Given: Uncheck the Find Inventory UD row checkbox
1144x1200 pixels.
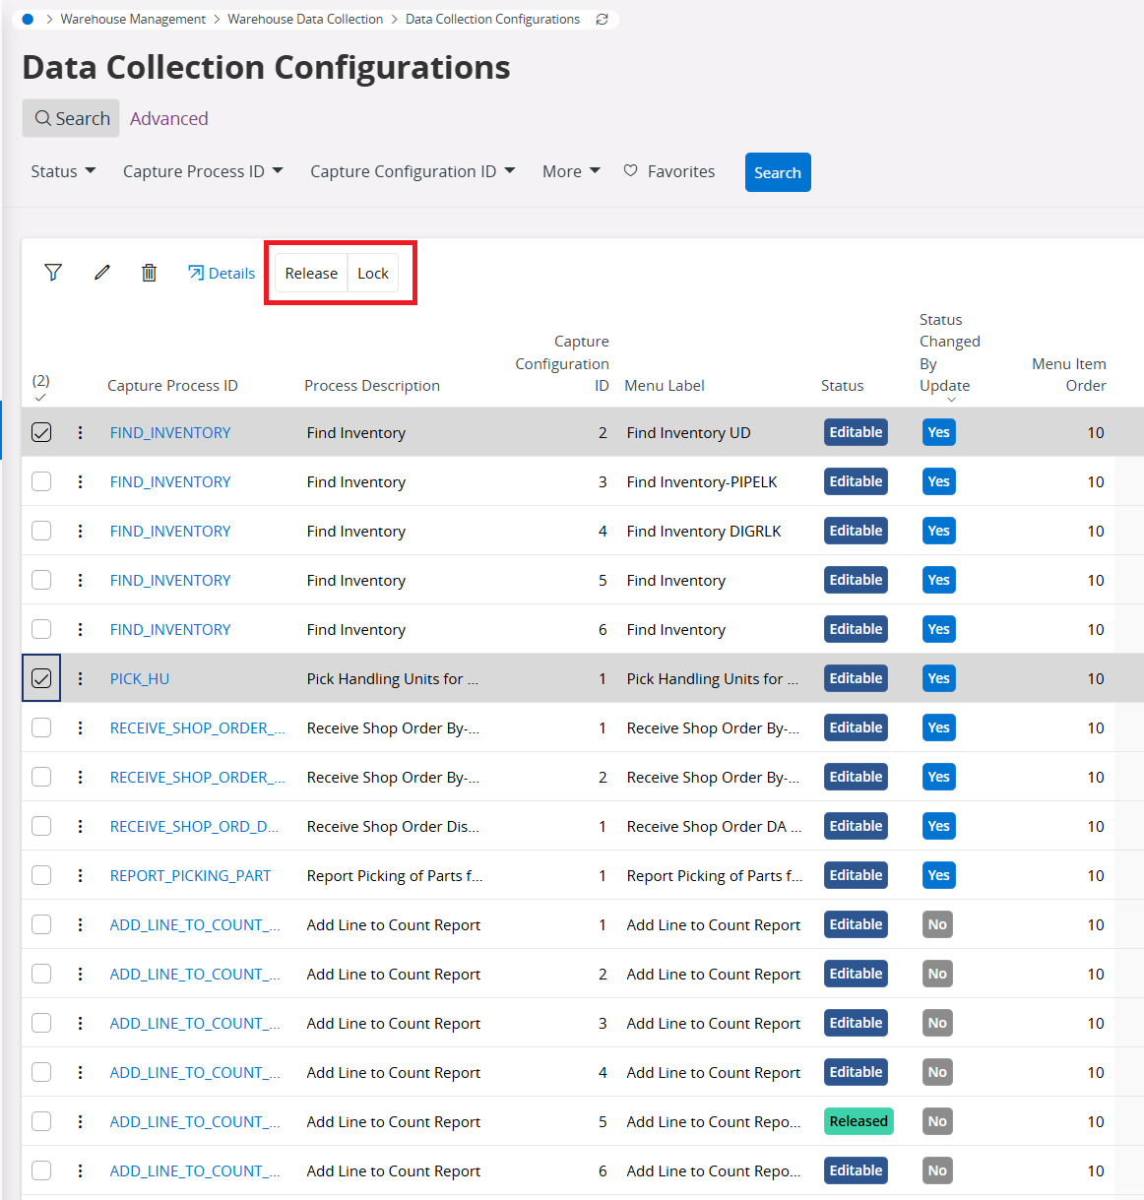Looking at the screenshot, I should point(41,432).
